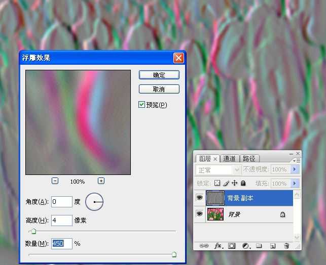The width and height of the screenshot is (326, 265).
Task: Switch to the 路径 tab
Action: (249, 158)
